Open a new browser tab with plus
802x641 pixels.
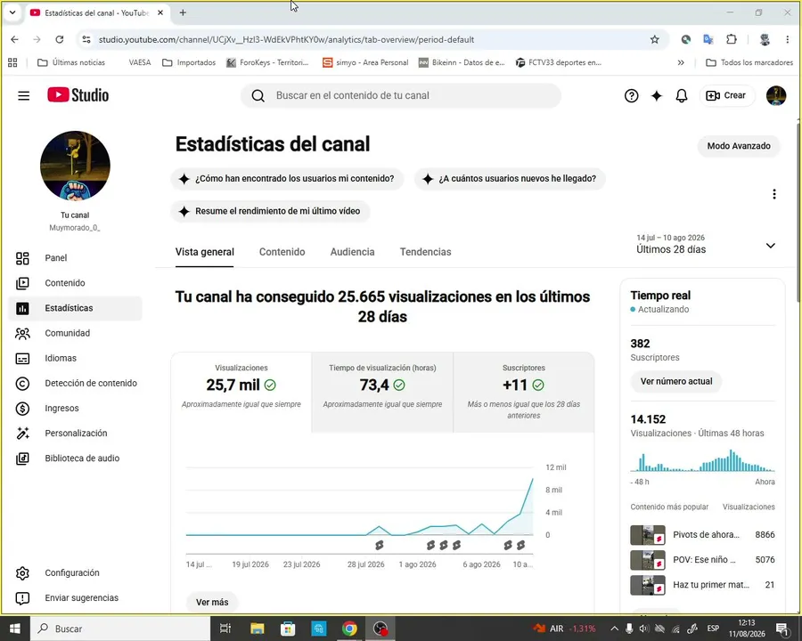(183, 12)
